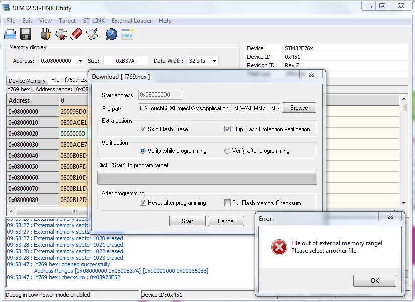
Task: Click the Save file floppy icon
Action: pyautogui.click(x=26, y=34)
